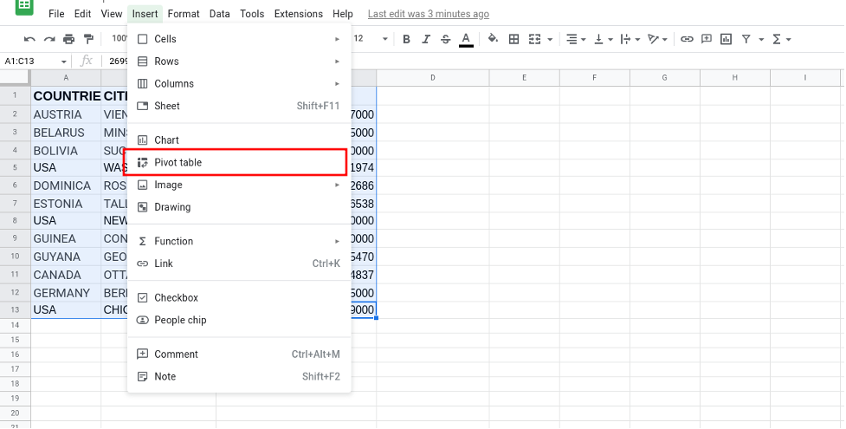846x429 pixels.
Task: Open the horizontal align dropdown
Action: click(x=576, y=39)
